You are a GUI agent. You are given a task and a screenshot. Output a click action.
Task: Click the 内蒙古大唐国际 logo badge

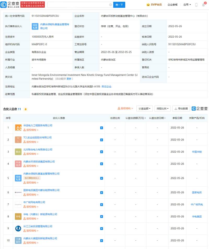(18, 240)
